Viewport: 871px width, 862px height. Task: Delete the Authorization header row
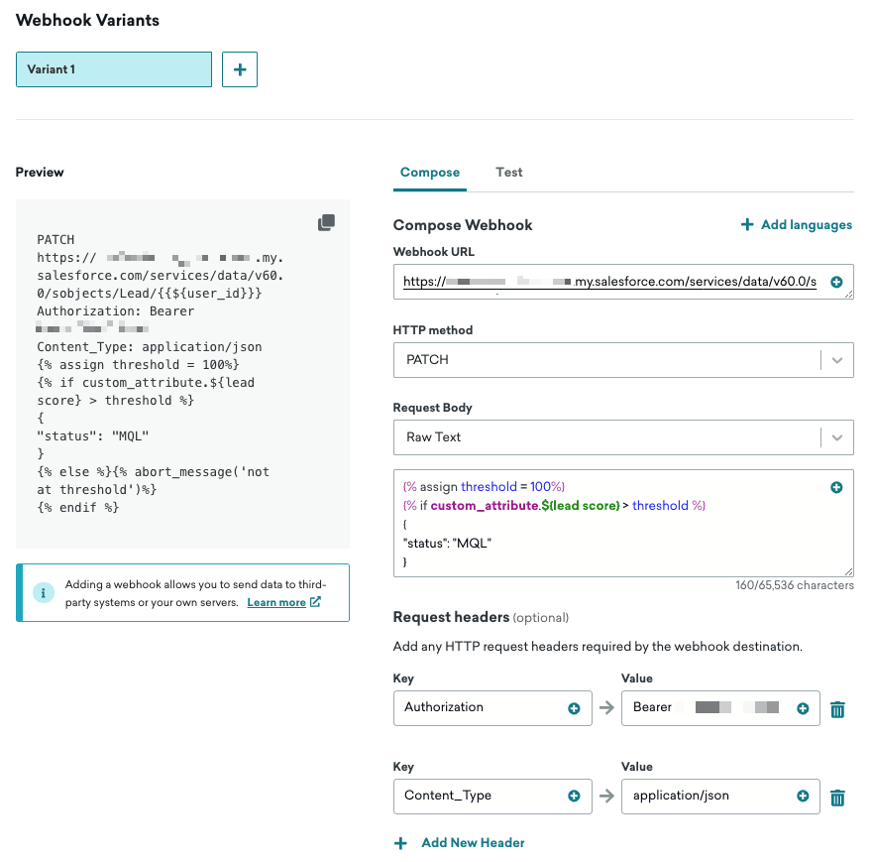pos(837,709)
